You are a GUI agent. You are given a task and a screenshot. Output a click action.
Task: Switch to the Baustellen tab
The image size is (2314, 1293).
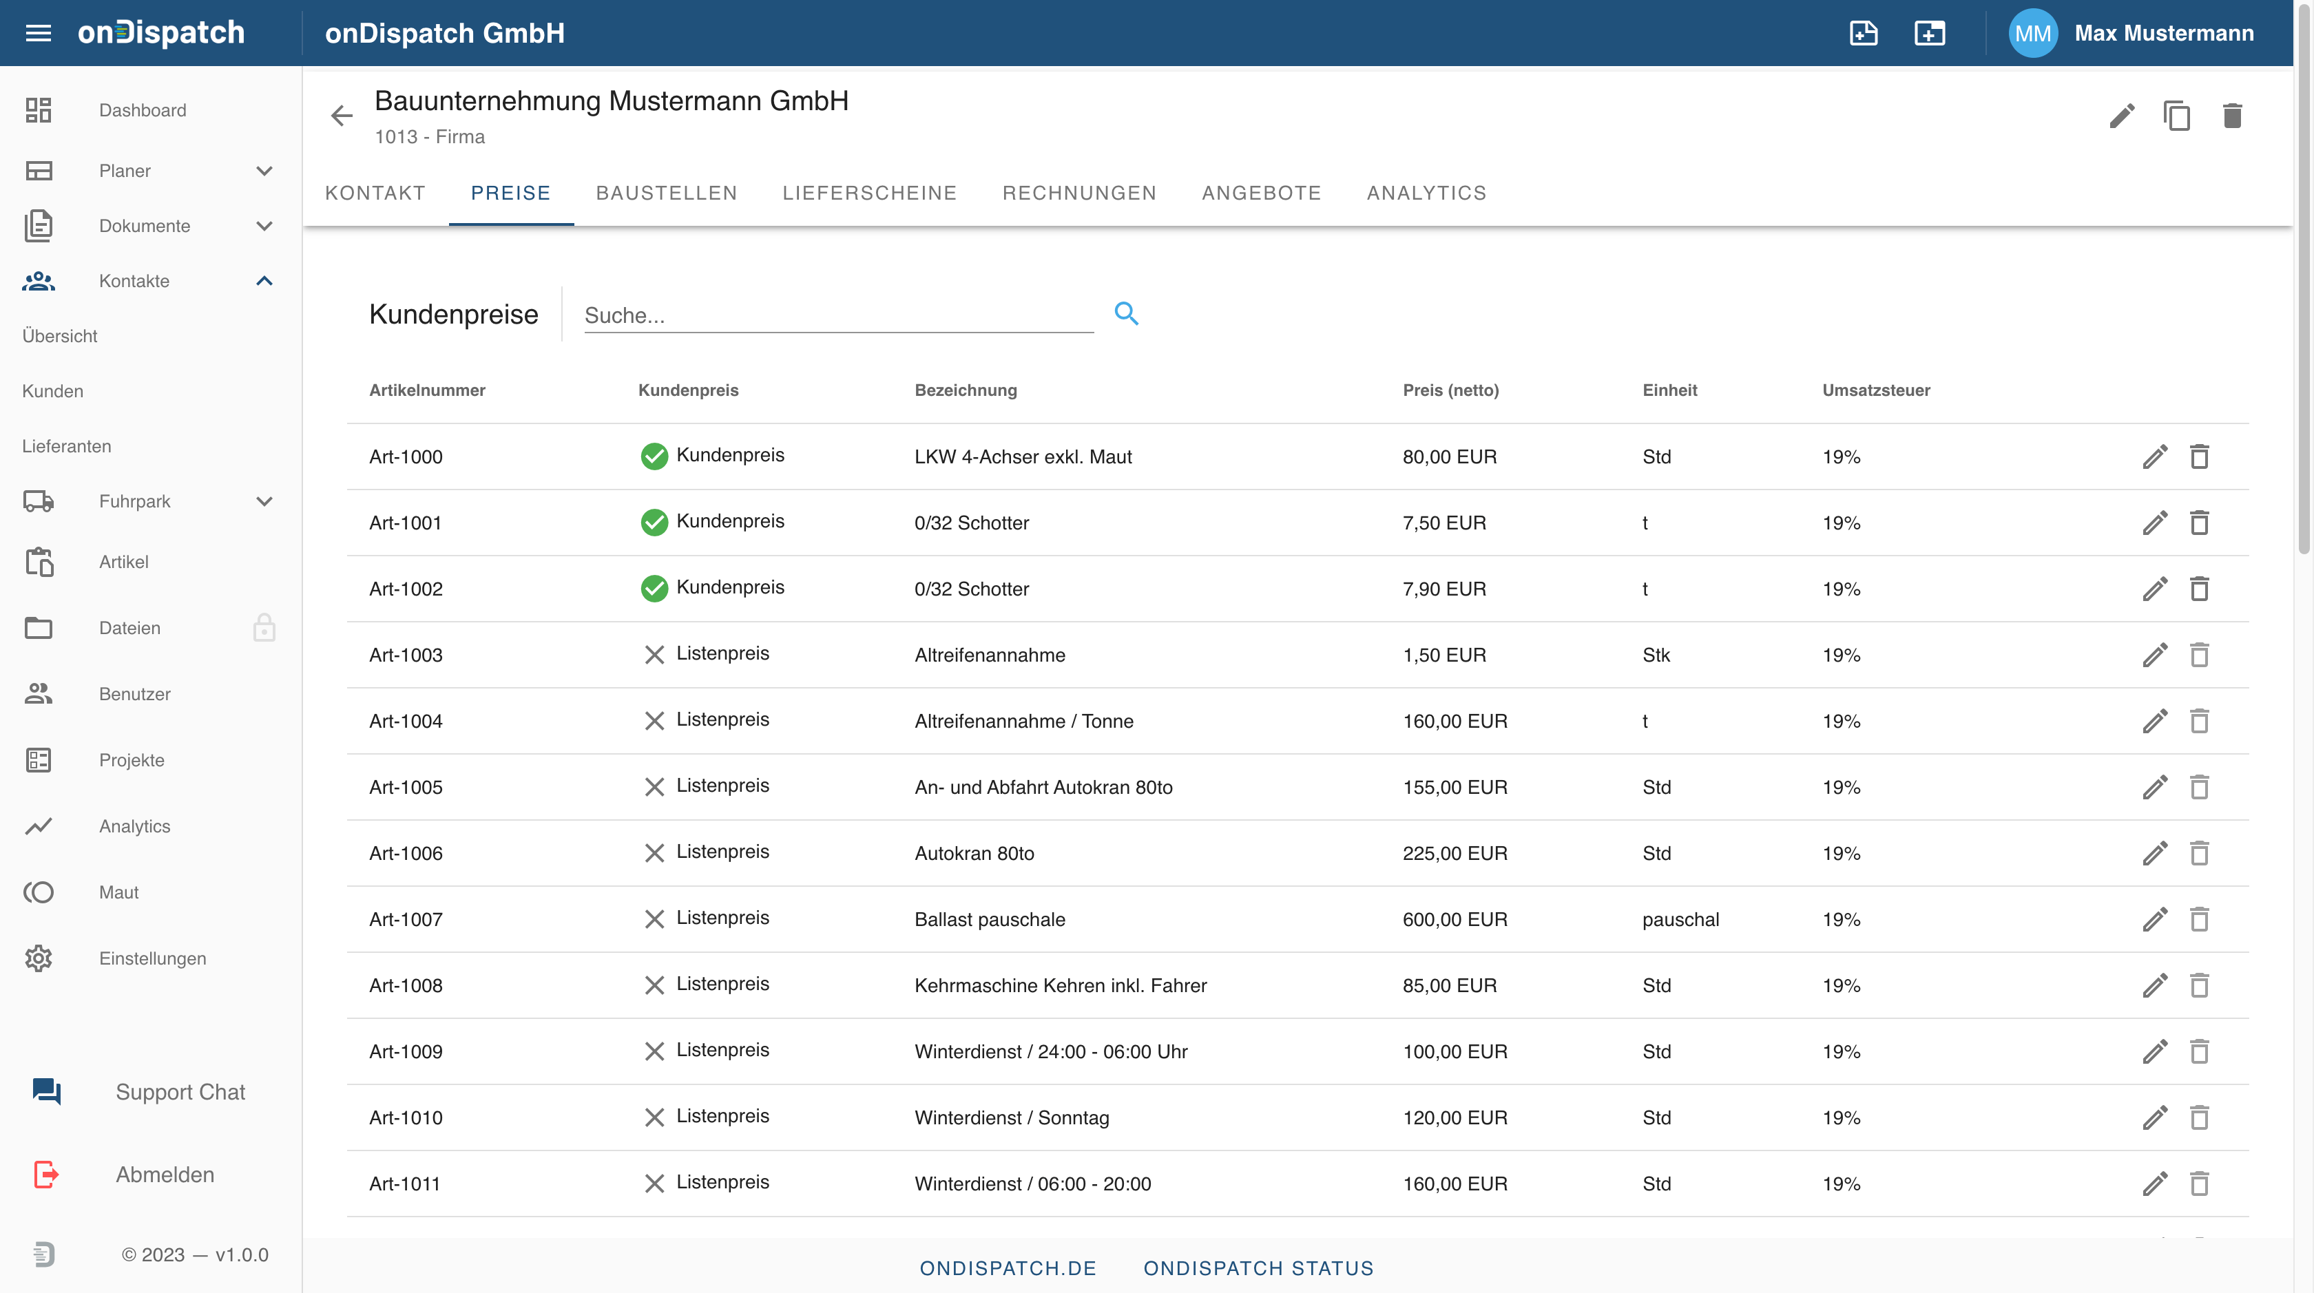click(666, 193)
